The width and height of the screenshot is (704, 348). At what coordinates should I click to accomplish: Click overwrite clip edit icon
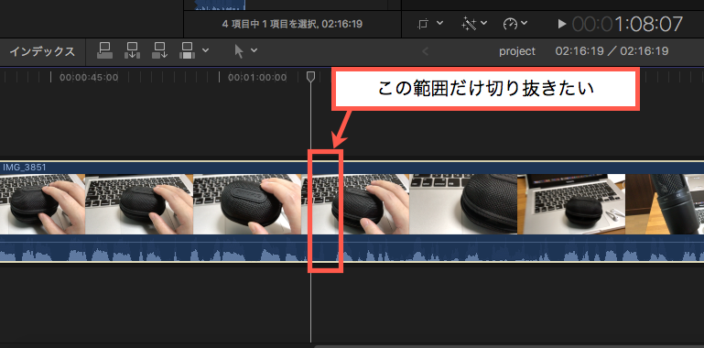tap(188, 50)
